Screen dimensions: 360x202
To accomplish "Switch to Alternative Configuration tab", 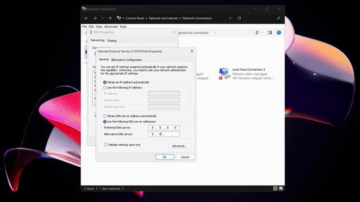I will [127, 60].
